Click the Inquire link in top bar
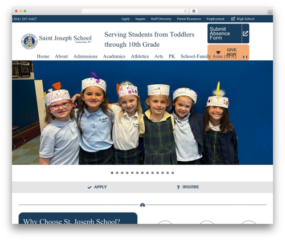 pyautogui.click(x=140, y=19)
